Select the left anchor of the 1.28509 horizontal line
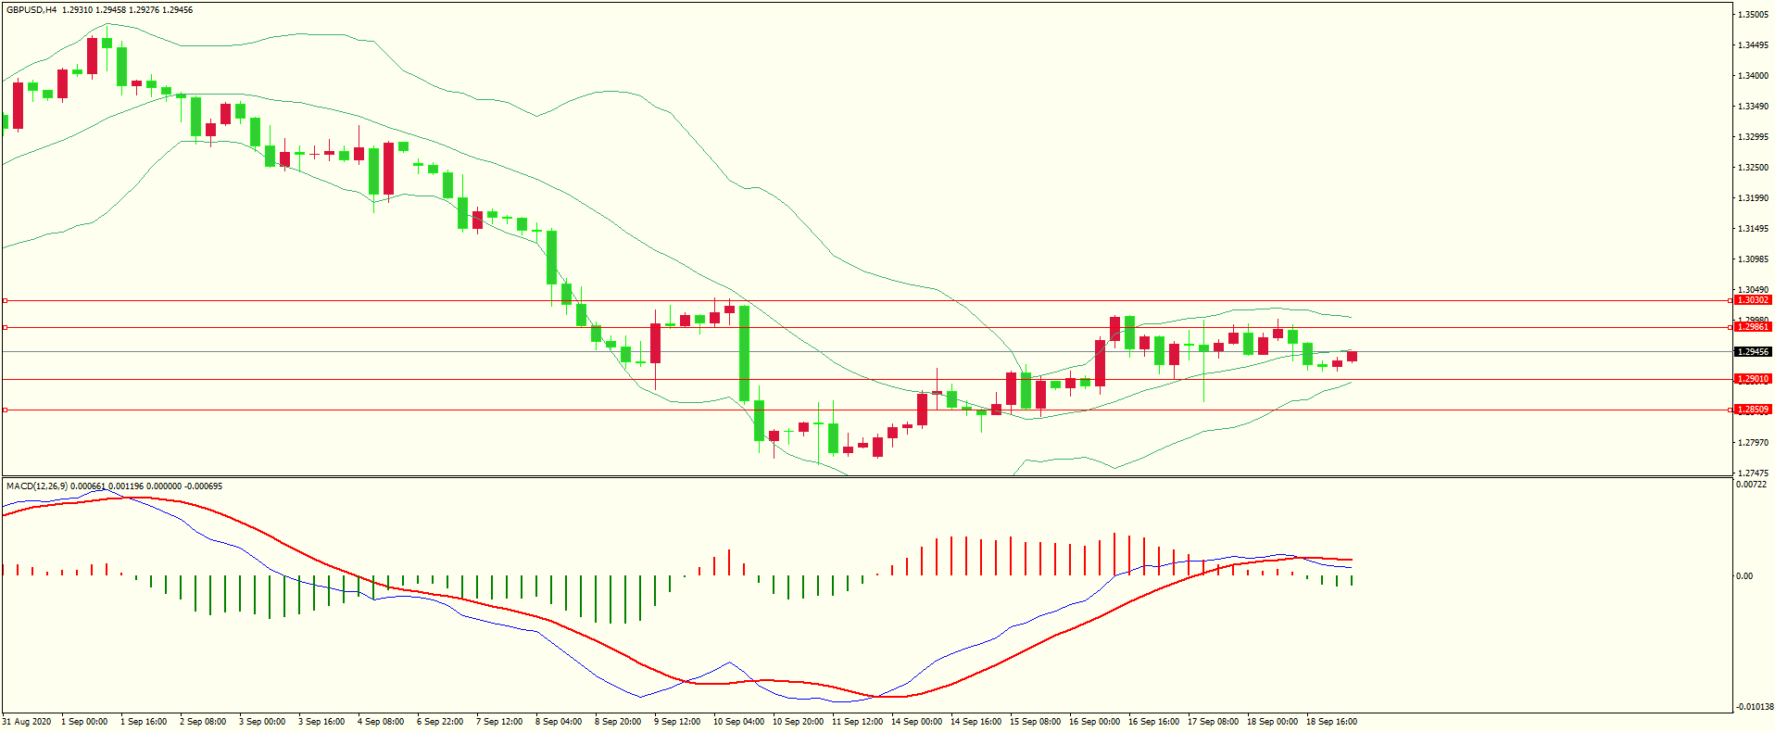 (5, 410)
